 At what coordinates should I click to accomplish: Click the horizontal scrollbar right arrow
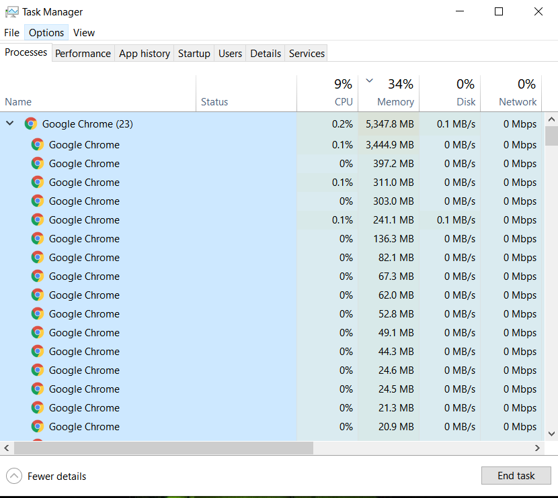coord(537,448)
